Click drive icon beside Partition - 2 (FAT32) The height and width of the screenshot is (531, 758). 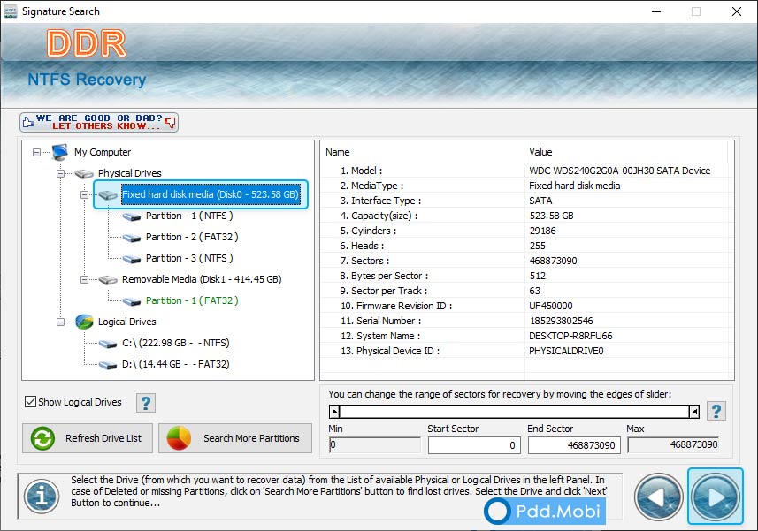[x=132, y=238]
